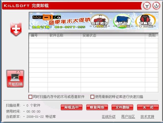Enable 同时扫描内存中的木马或恶意软件 checkbox
Viewport: 163px width, 123px height.
[30, 97]
